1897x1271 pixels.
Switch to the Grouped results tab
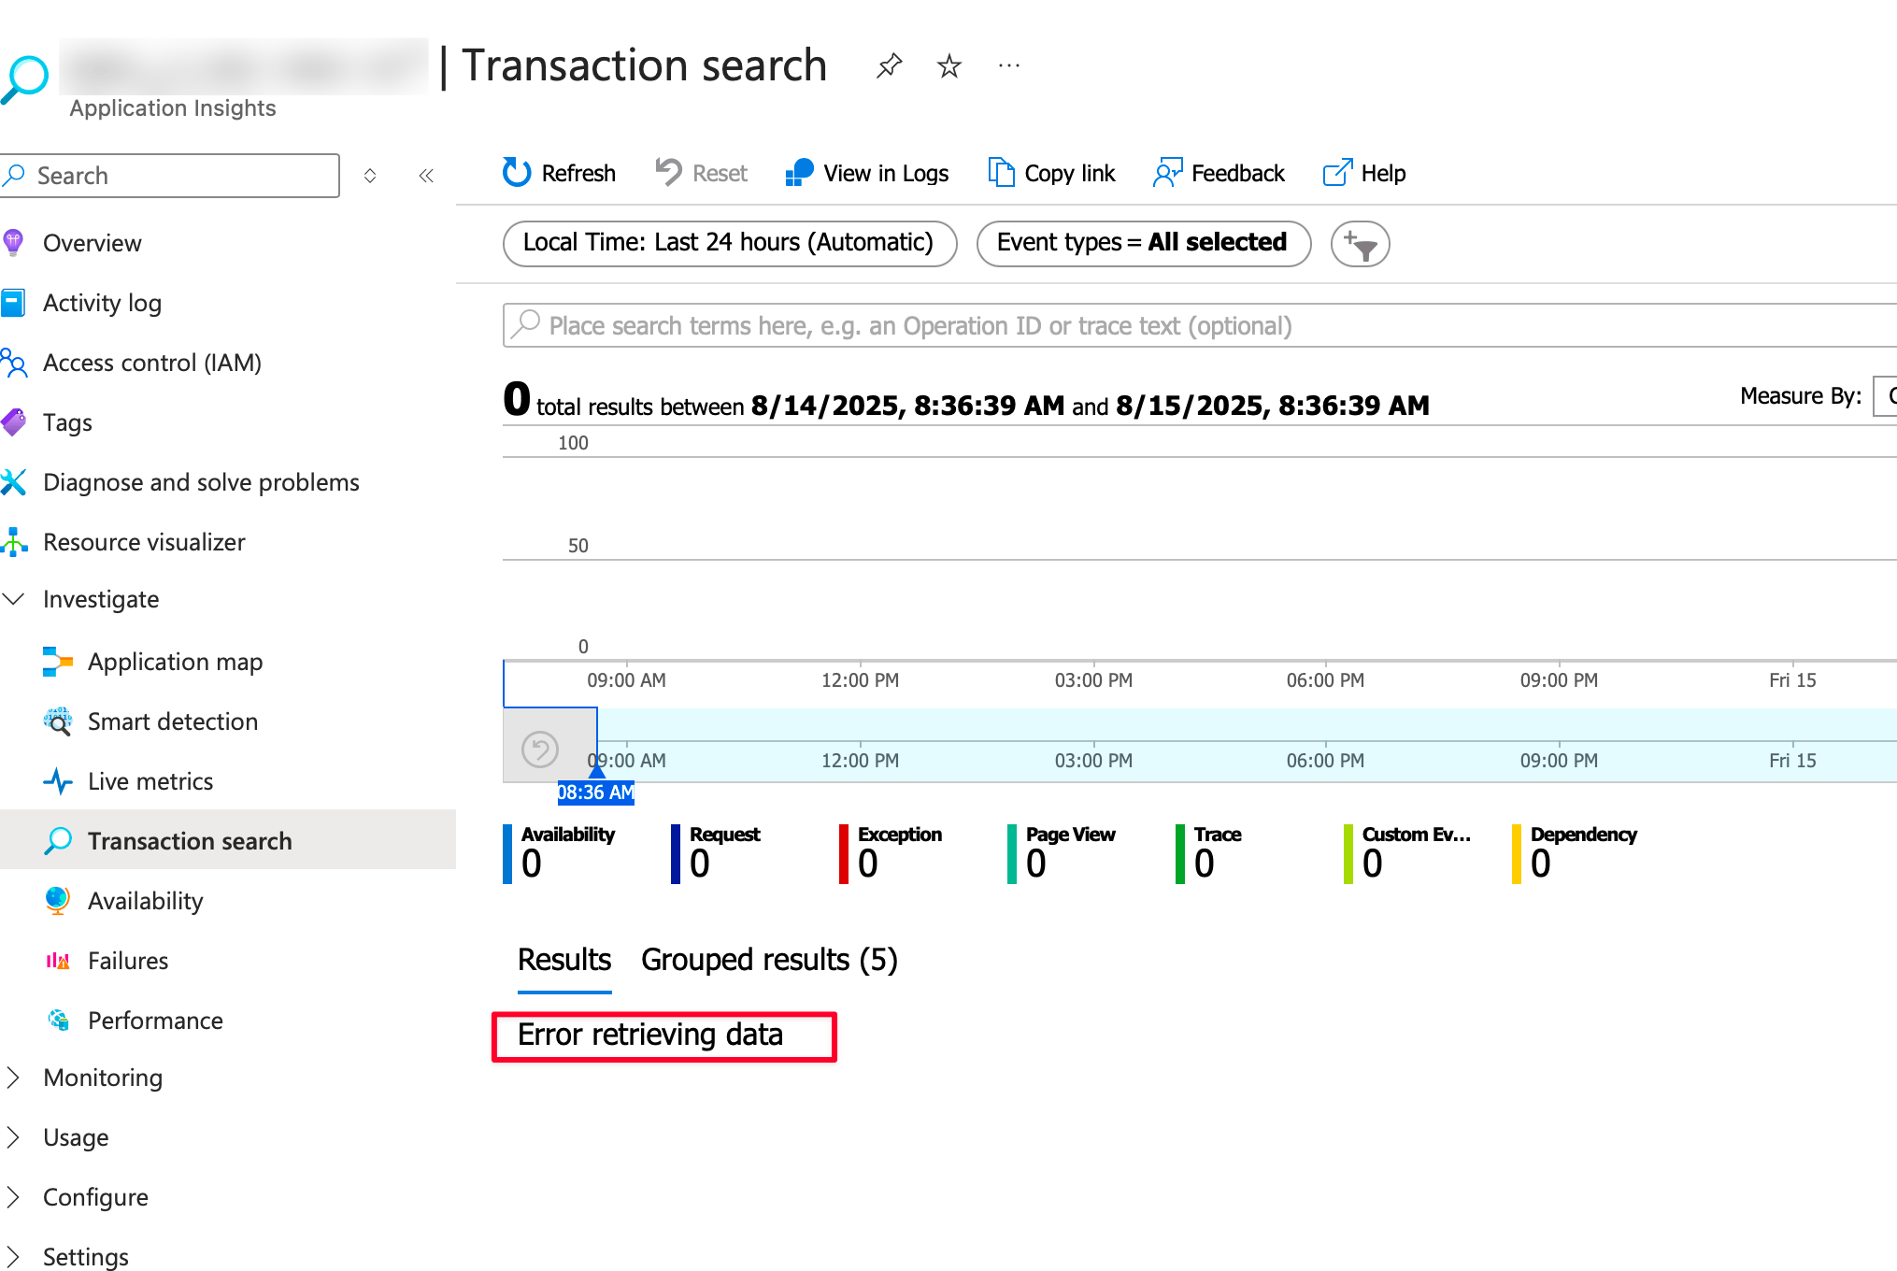click(x=769, y=960)
